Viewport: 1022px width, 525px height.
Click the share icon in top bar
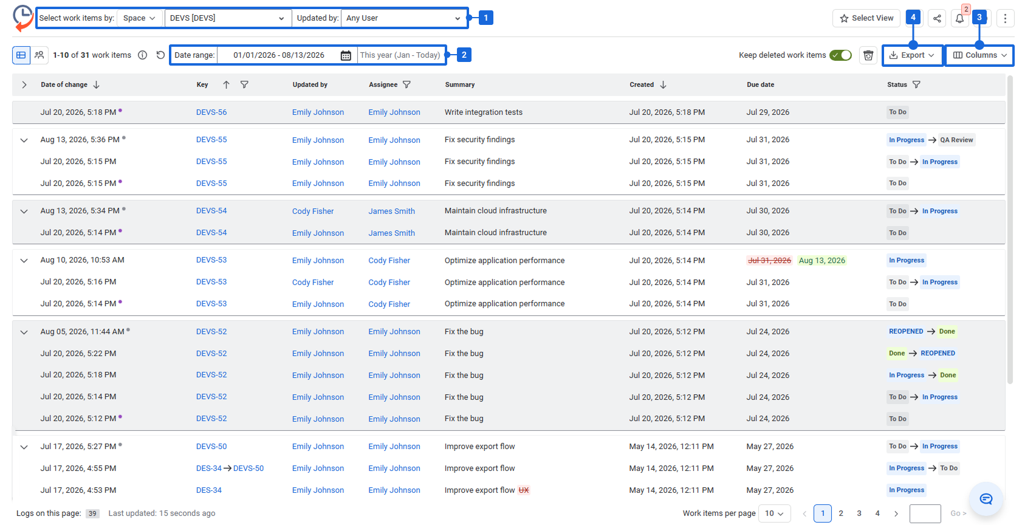[938, 18]
